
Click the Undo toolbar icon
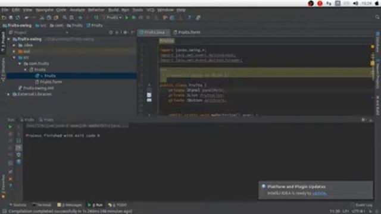(x=26, y=17)
